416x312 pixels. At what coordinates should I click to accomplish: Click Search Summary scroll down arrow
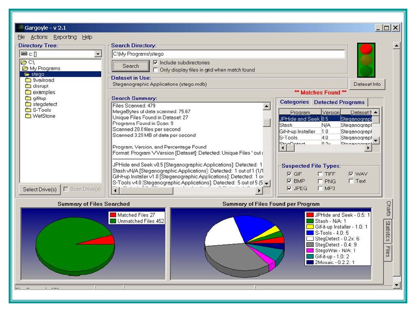coord(266,183)
